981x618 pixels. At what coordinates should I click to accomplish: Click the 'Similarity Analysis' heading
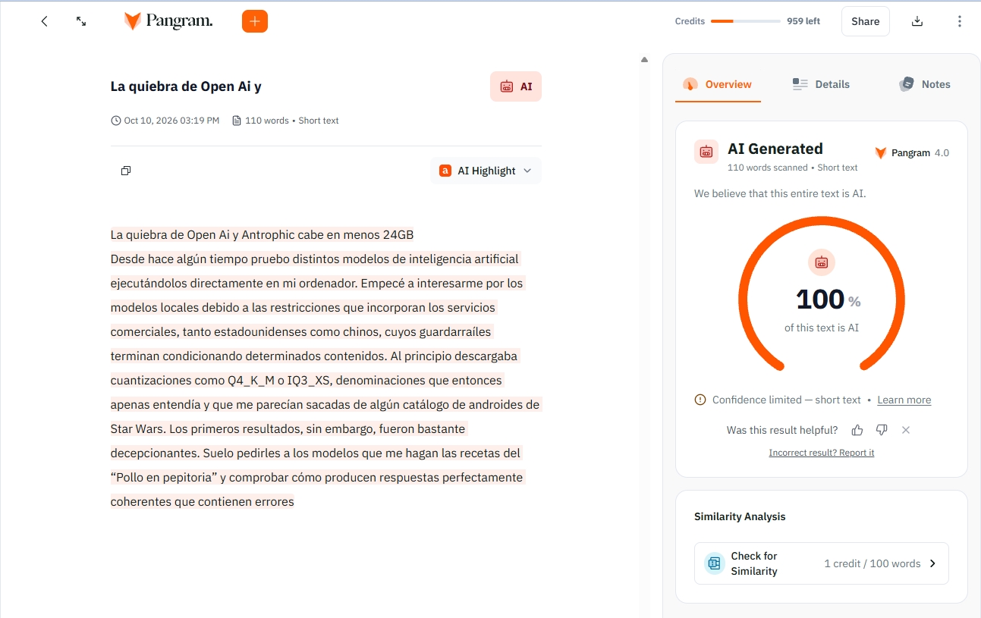click(740, 516)
